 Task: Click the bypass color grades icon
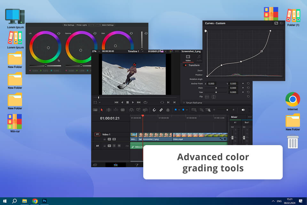tap(171, 51)
